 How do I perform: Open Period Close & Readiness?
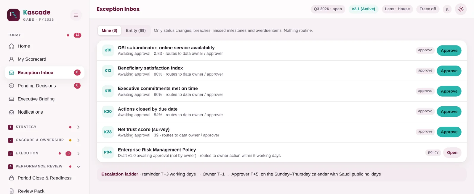(44, 178)
